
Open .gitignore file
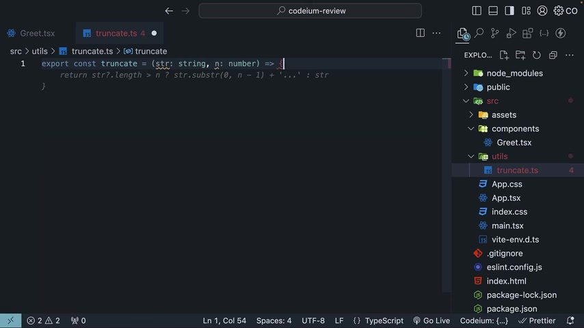518,253
